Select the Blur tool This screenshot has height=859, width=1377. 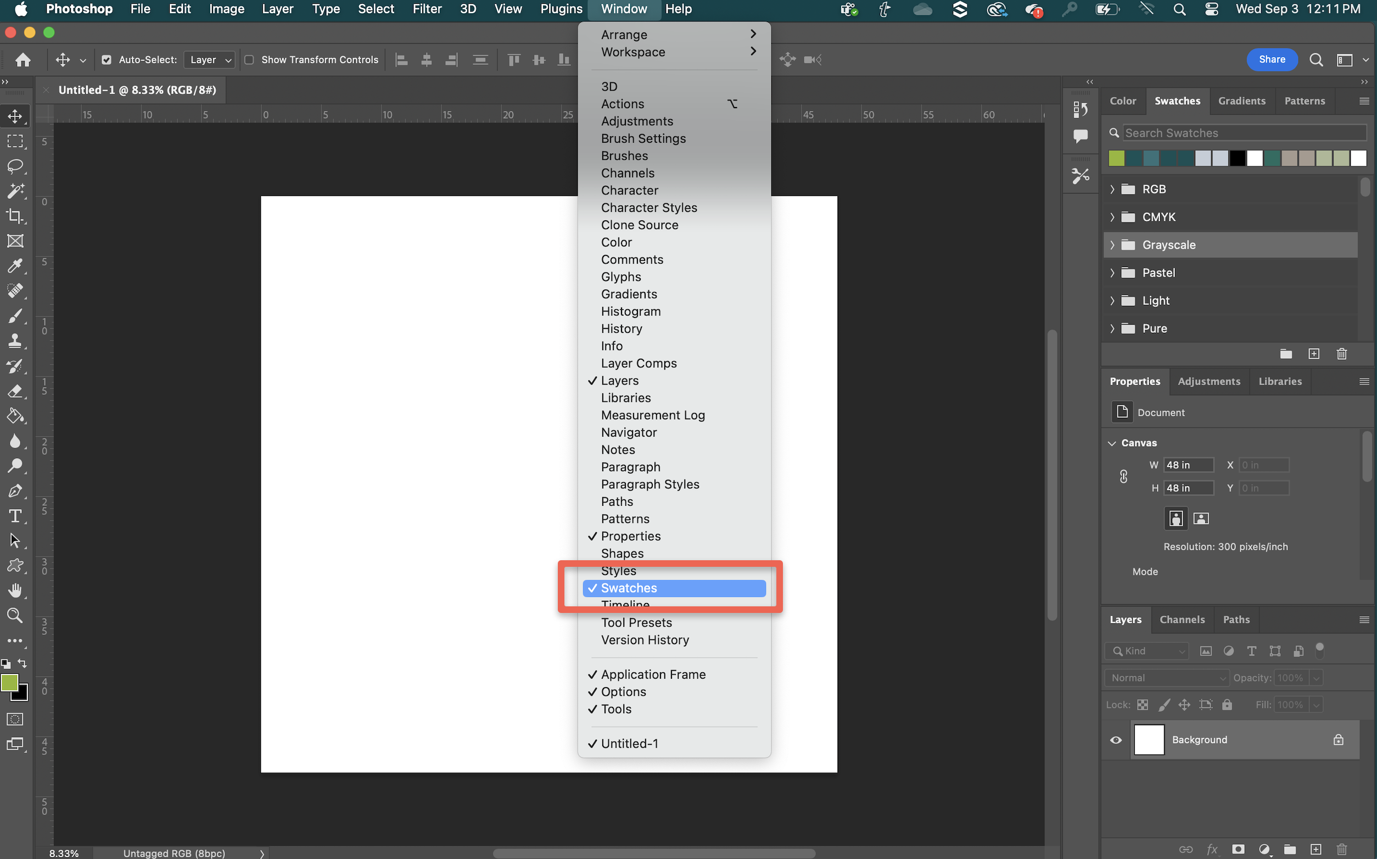click(x=15, y=441)
